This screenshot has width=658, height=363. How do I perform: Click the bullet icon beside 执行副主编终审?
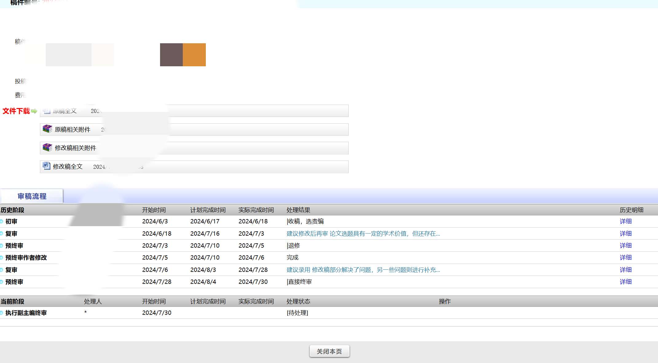pos(2,313)
